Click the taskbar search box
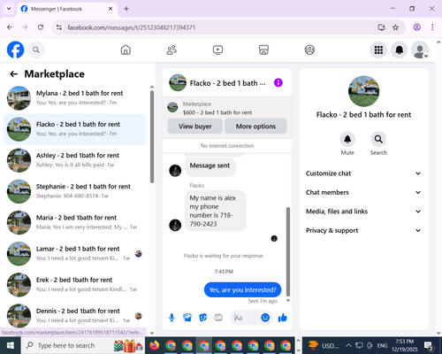 coord(82,345)
